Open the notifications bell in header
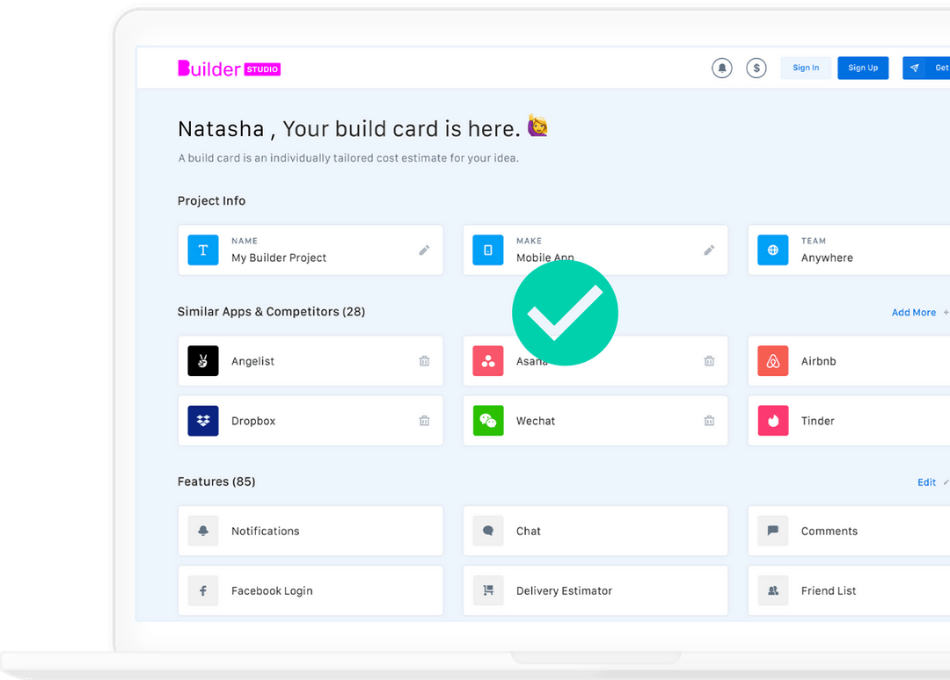950x680 pixels. point(721,68)
